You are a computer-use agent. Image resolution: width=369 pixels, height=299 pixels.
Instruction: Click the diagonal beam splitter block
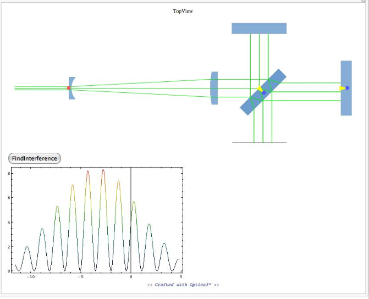point(263,92)
